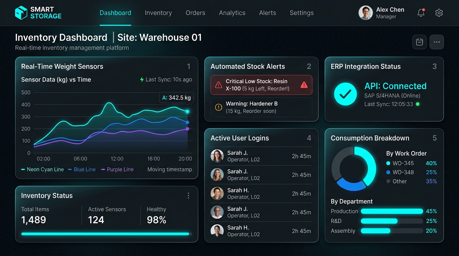Select the WO-348 legend item

[400, 172]
